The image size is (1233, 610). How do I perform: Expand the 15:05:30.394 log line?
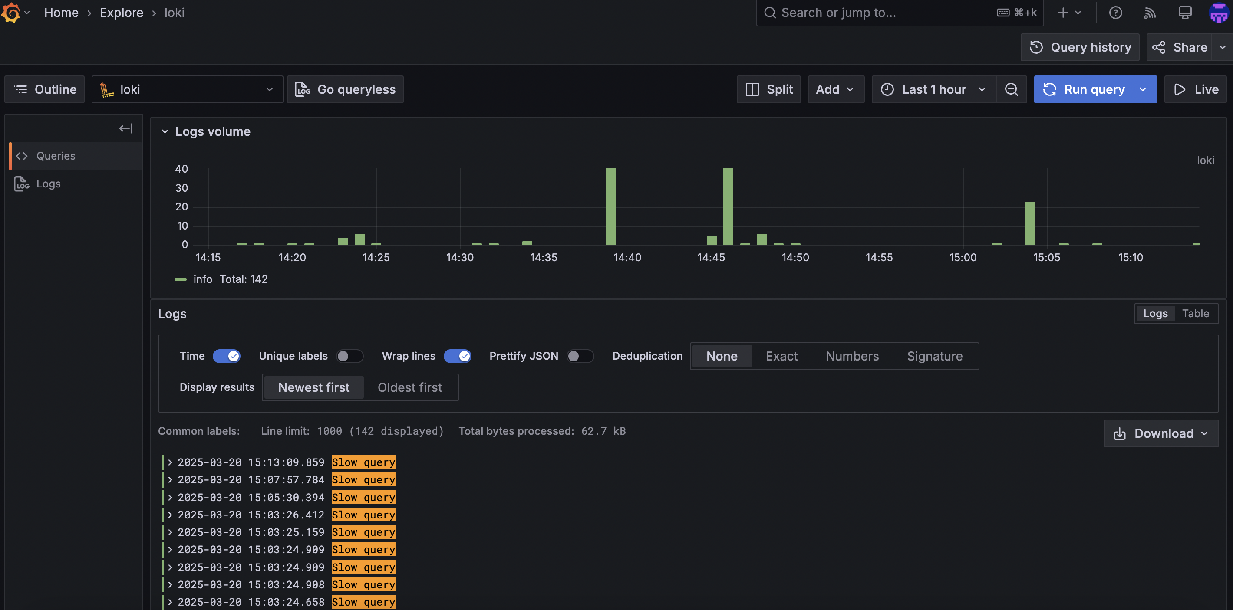tap(169, 498)
